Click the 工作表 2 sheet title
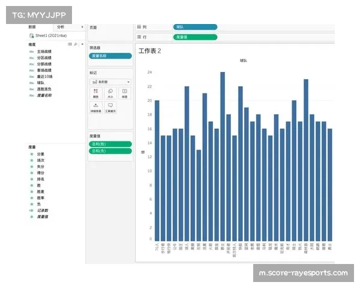 click(150, 51)
